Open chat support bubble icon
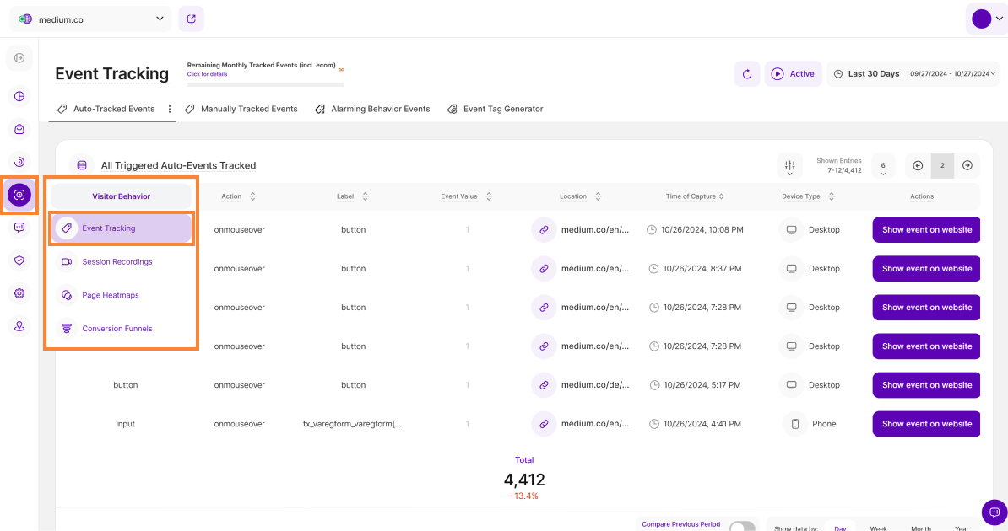Image resolution: width=1008 pixels, height=531 pixels. pyautogui.click(x=994, y=512)
